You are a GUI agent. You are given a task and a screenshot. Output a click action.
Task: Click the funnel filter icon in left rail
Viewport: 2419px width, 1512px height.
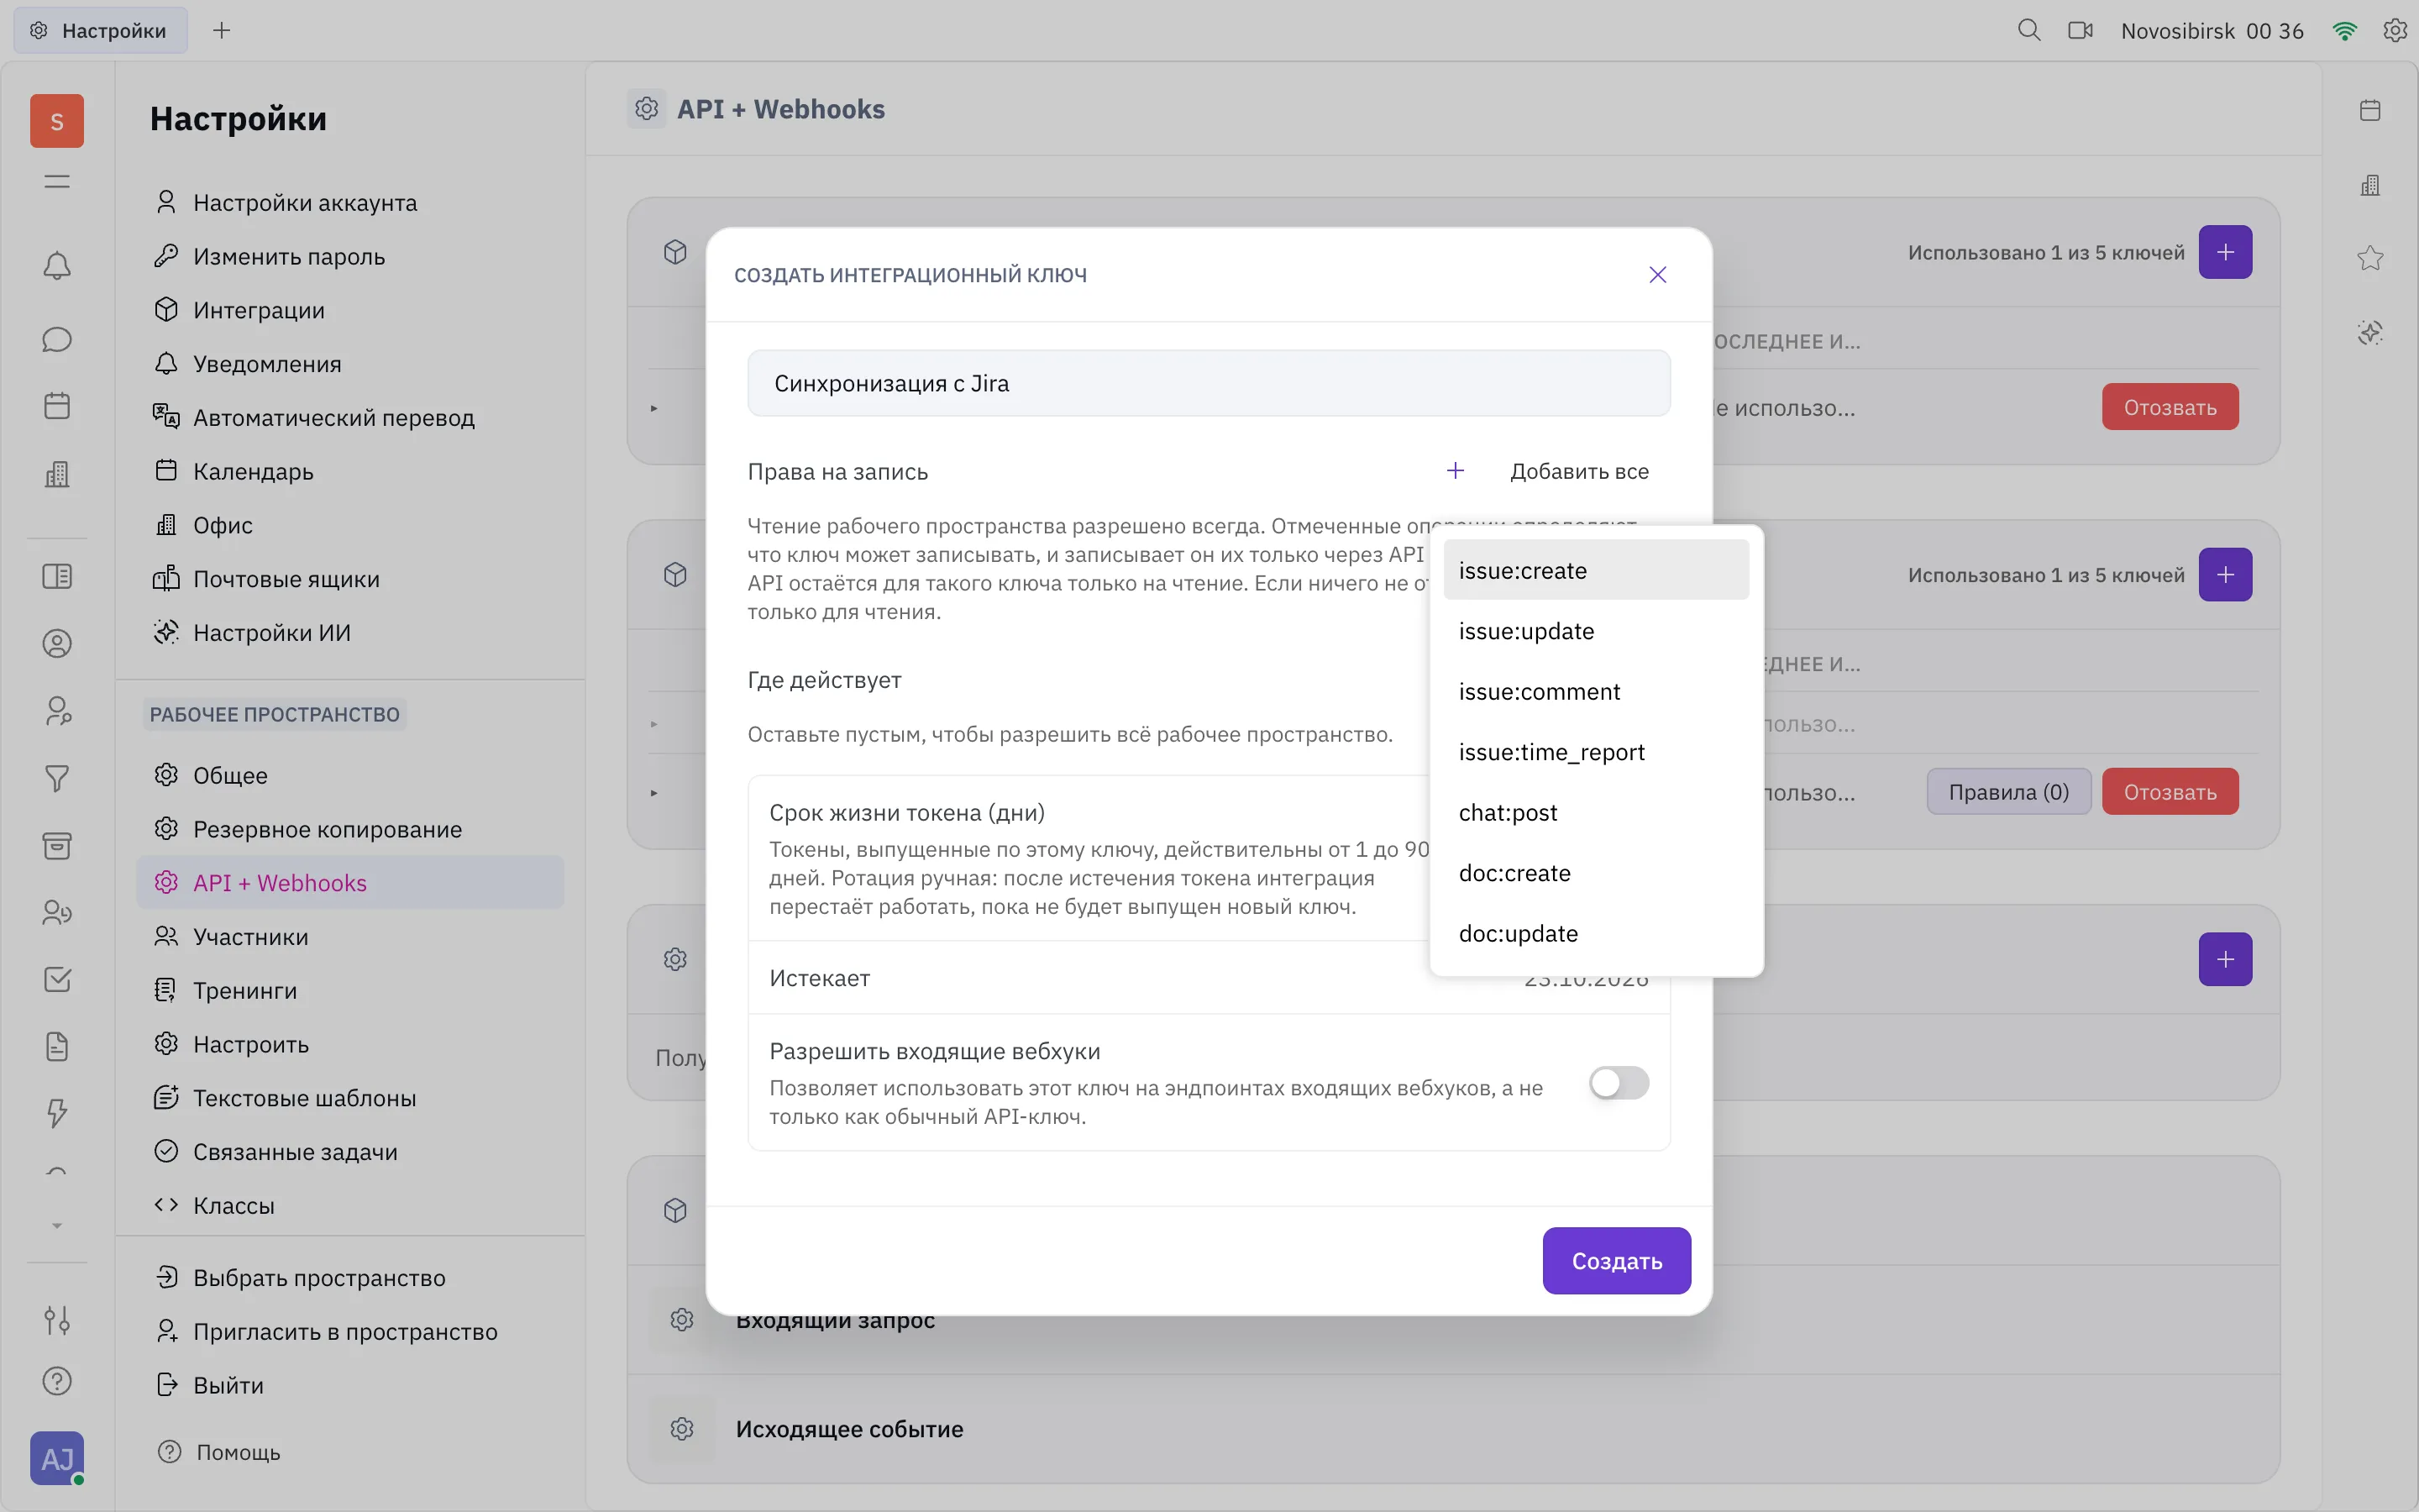point(57,778)
